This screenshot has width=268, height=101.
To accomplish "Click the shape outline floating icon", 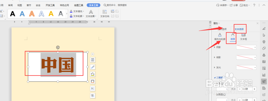I will 93,81.
